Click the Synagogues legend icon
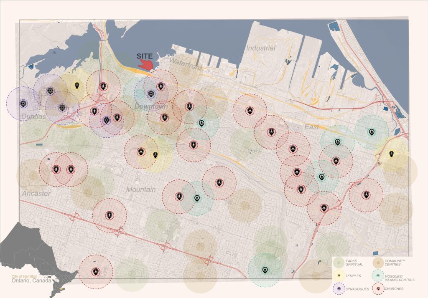 coord(339,288)
